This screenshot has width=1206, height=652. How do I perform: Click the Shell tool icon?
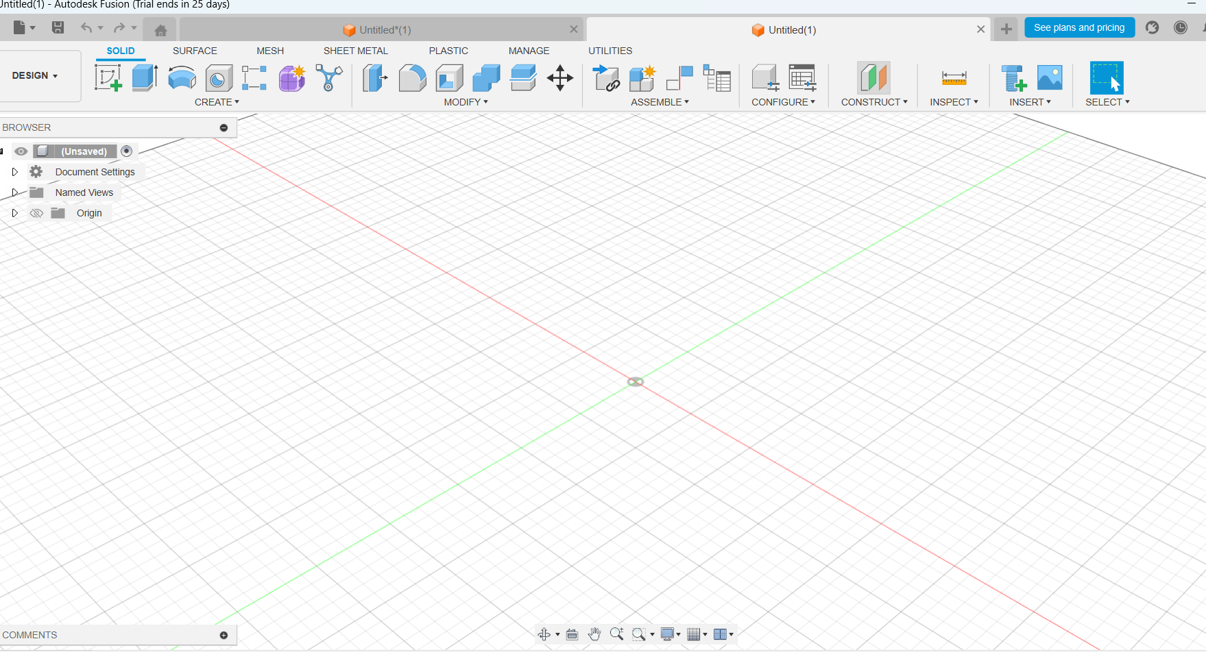(x=449, y=78)
